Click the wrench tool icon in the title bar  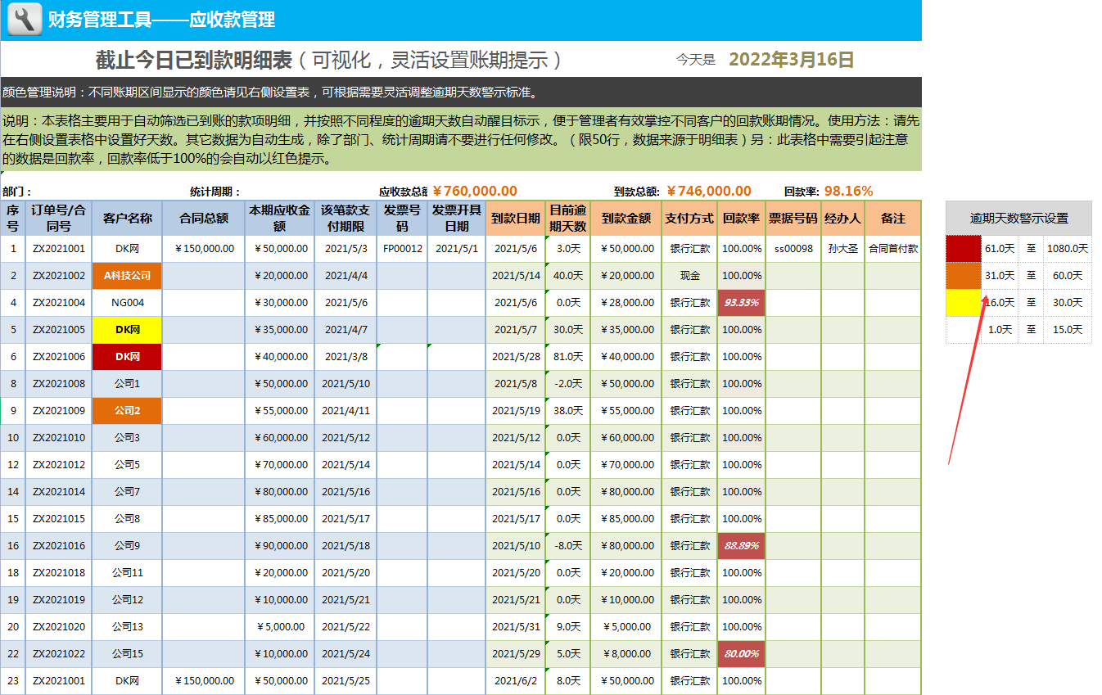[25, 19]
